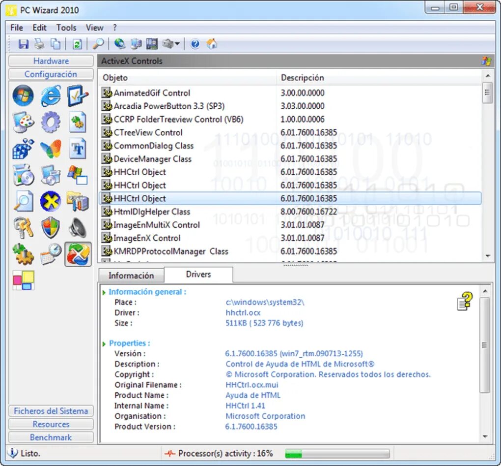The image size is (501, 466).
Task: Sort by the Objeto column header
Action: tap(188, 78)
